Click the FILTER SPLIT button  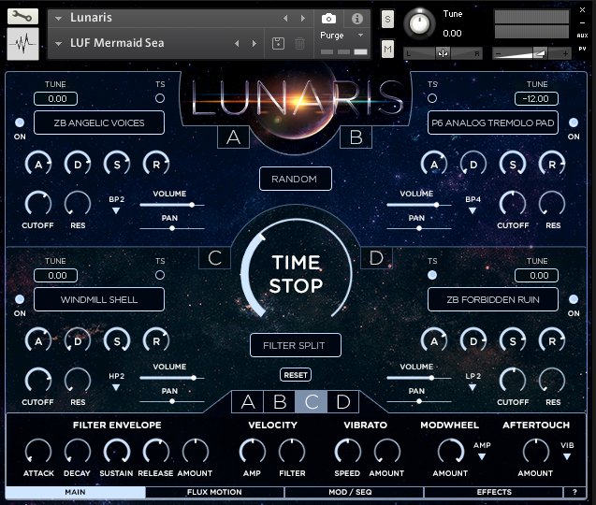[x=296, y=345]
